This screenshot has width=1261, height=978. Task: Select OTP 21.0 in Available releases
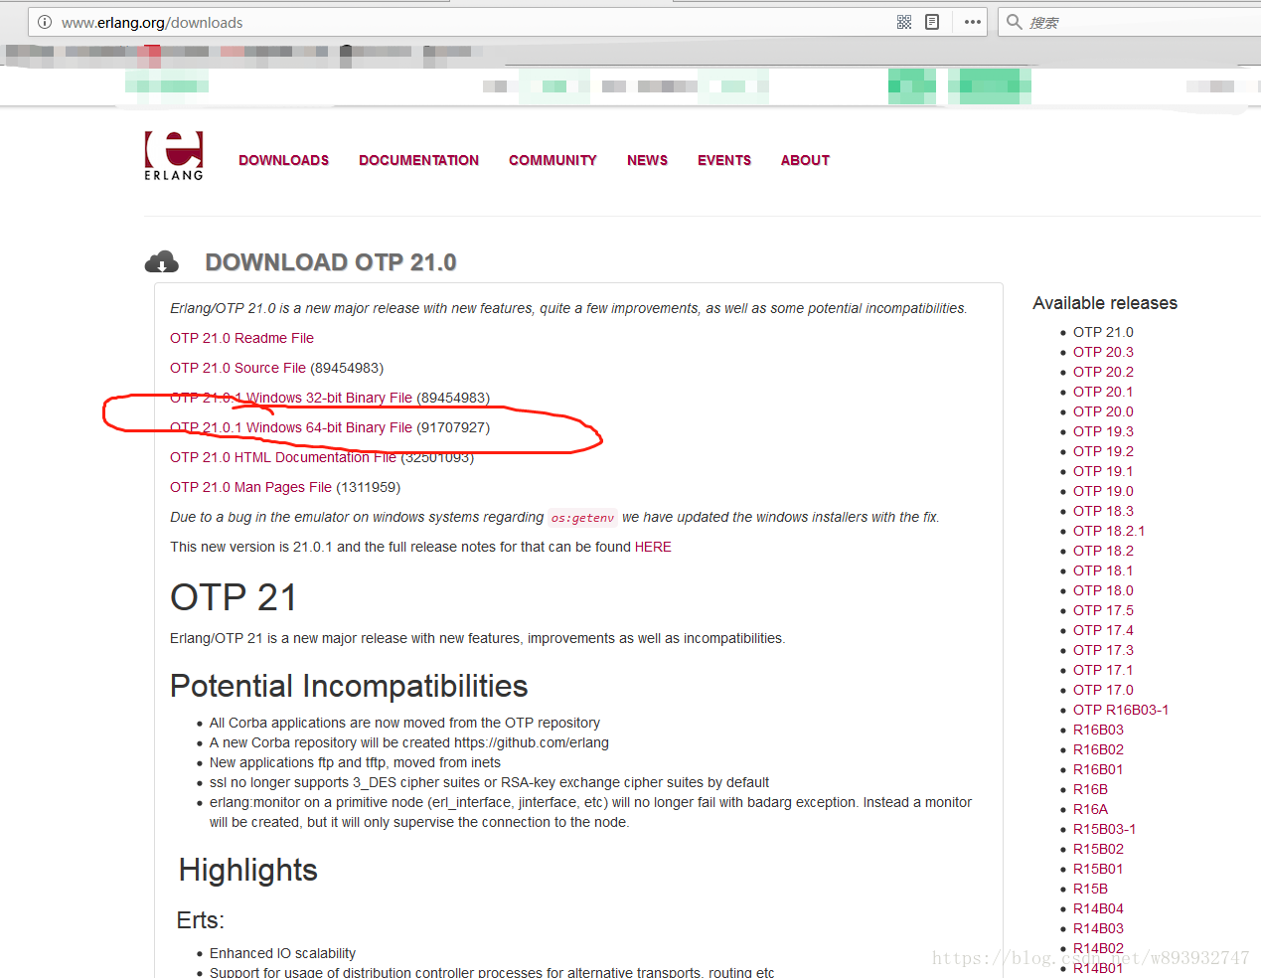(x=1103, y=332)
